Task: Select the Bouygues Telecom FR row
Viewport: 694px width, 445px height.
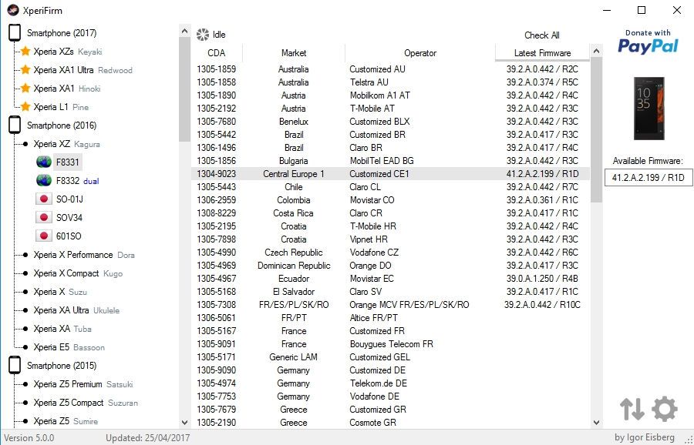Action: coord(391,344)
